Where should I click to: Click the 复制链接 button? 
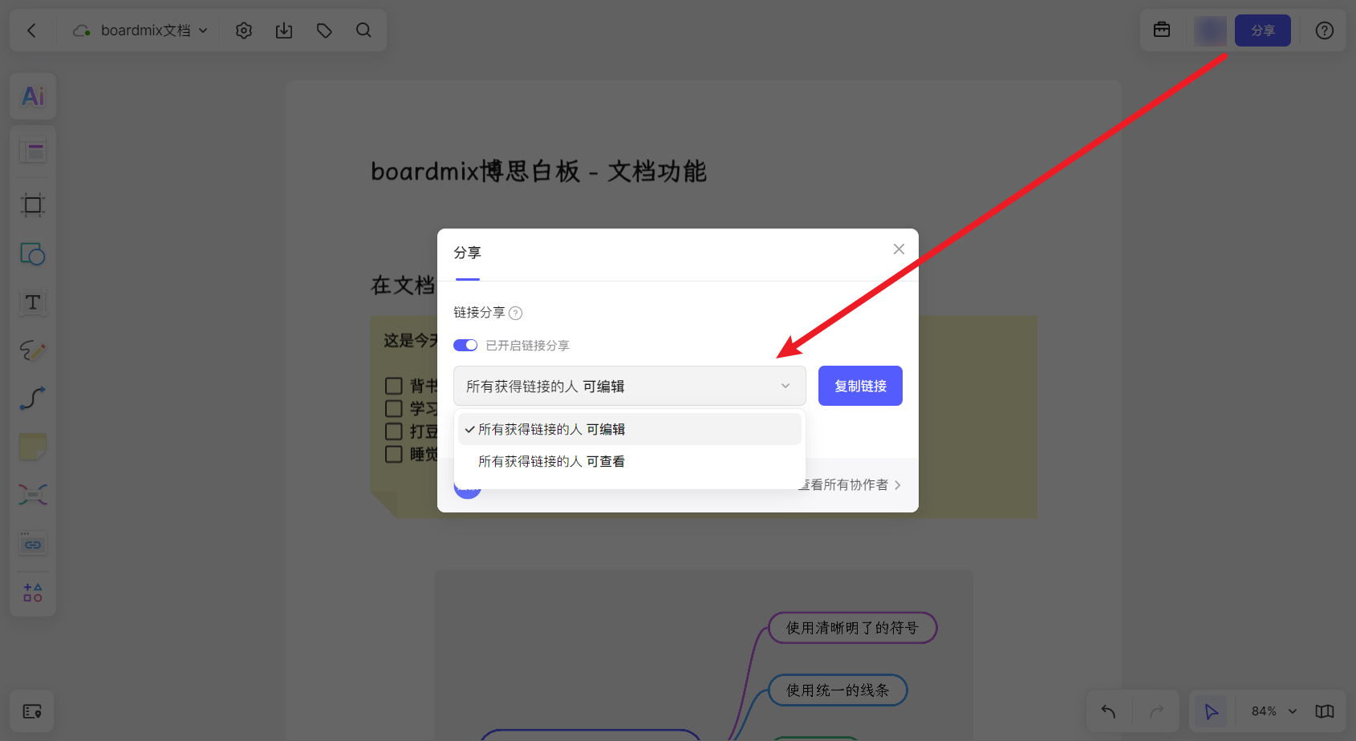[859, 386]
